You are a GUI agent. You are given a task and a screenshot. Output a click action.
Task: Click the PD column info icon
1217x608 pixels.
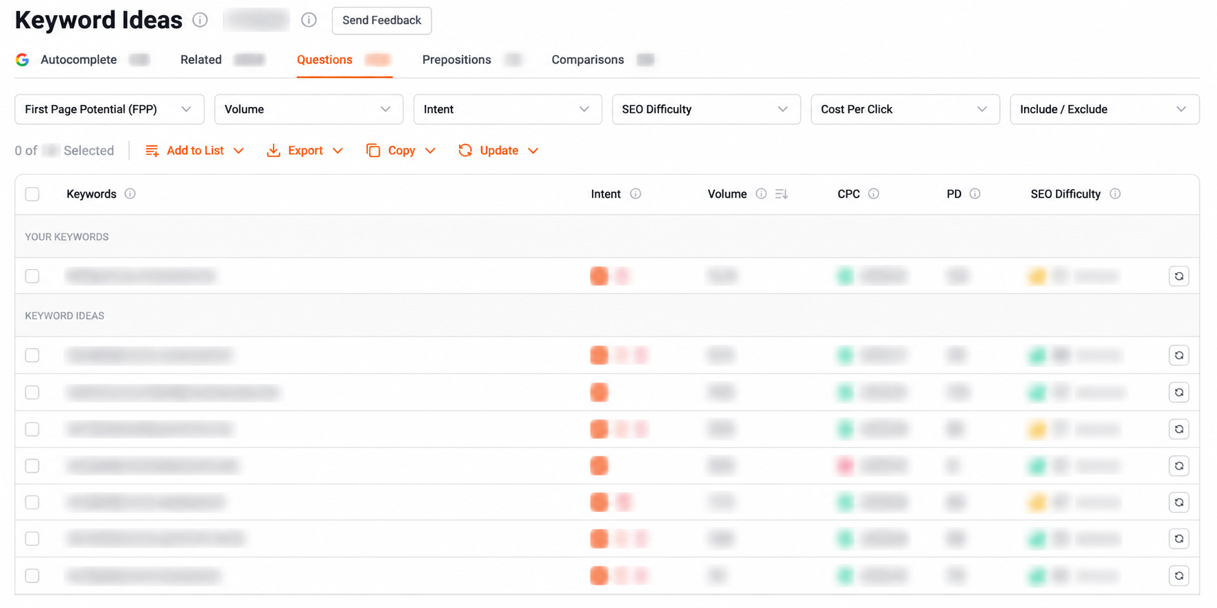click(x=974, y=194)
